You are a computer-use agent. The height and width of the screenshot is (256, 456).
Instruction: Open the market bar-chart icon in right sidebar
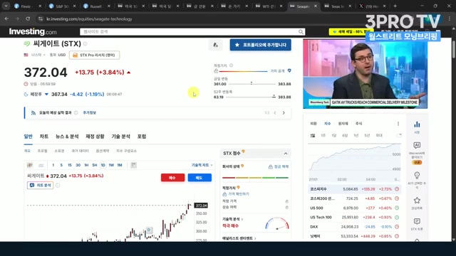click(417, 124)
